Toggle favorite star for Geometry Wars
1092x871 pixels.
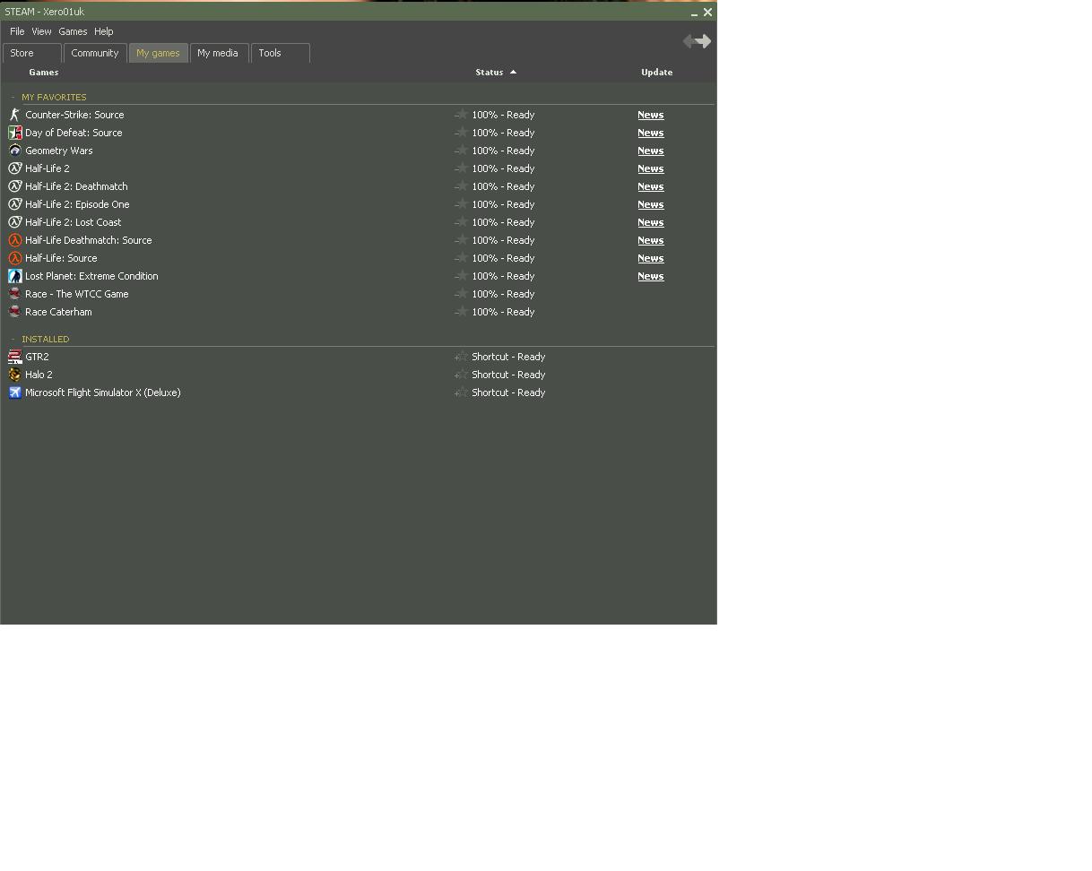[461, 151]
